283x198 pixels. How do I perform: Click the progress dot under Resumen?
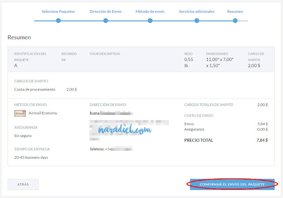(235, 21)
